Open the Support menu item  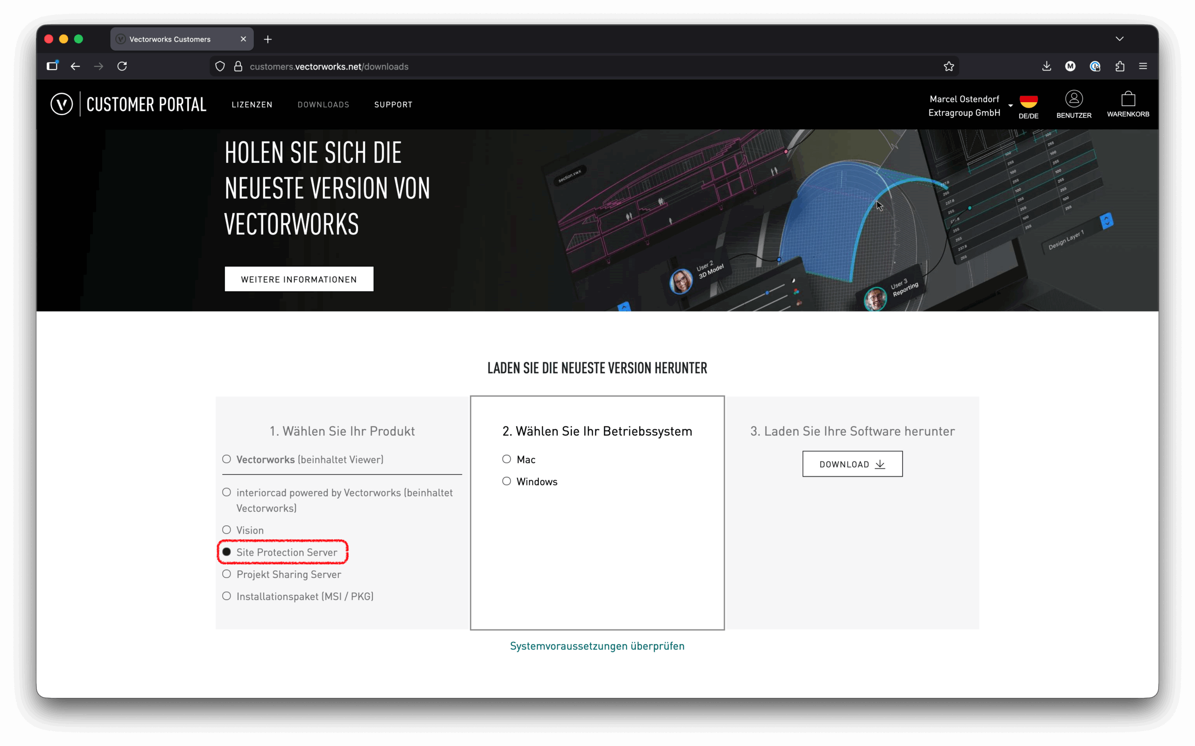(x=393, y=105)
